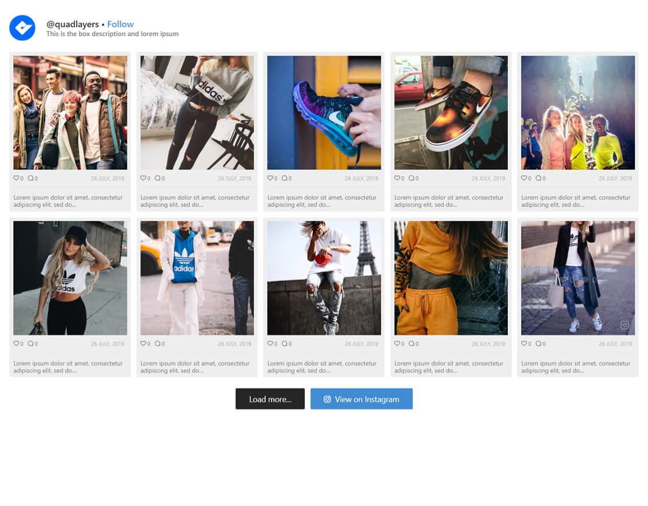
Task: Like the orange outfit post
Action: pyautogui.click(x=397, y=343)
